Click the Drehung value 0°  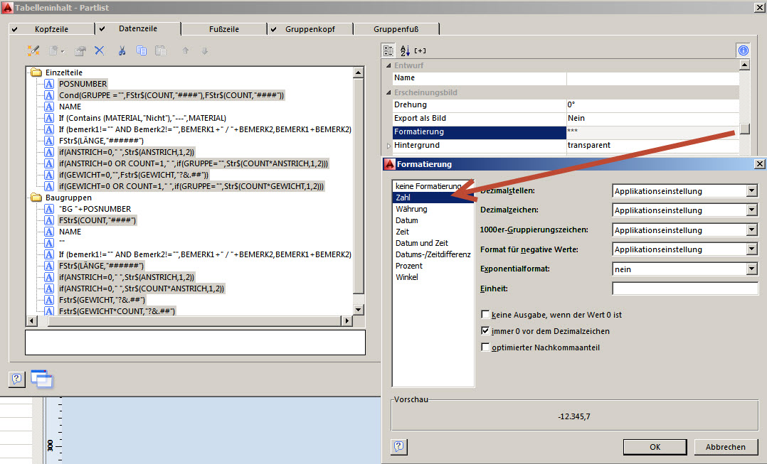click(x=652, y=104)
